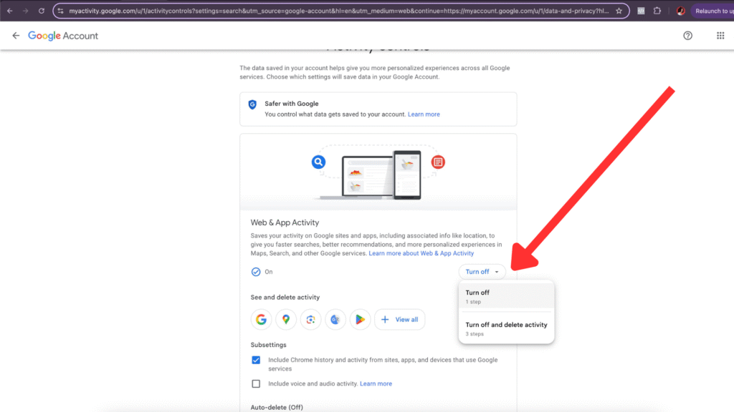Open the Turn off dropdown button

pyautogui.click(x=482, y=272)
